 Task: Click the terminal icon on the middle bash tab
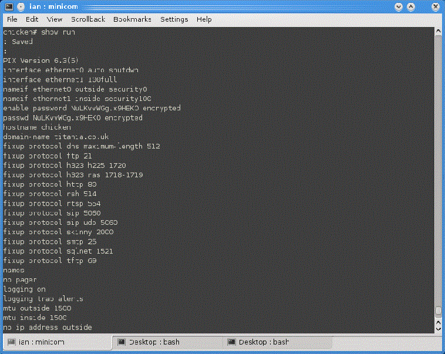click(122, 342)
